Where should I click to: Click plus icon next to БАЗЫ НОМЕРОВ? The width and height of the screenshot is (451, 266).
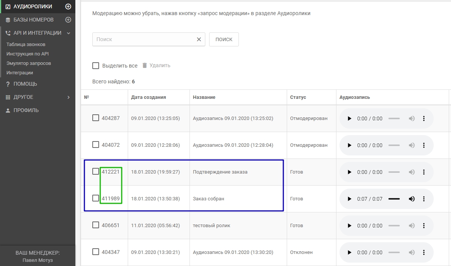pyautogui.click(x=68, y=20)
